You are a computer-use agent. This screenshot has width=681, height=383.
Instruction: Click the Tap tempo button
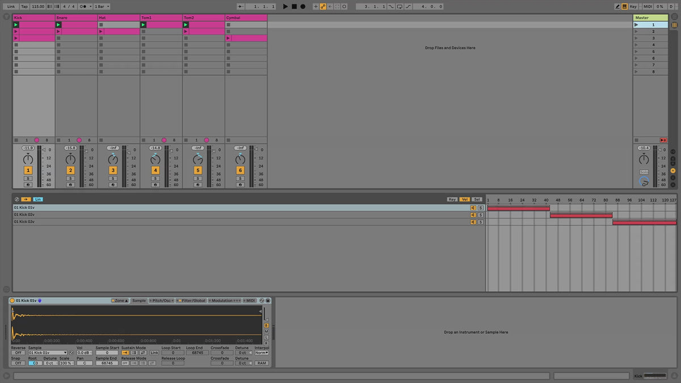point(24,6)
